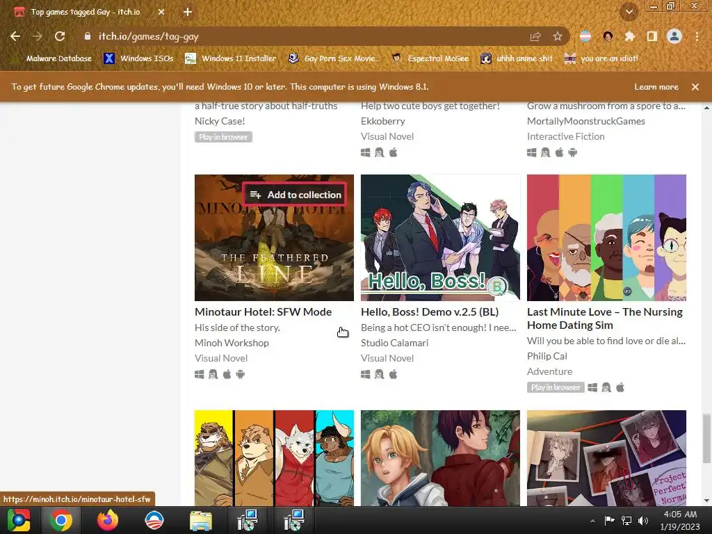Screen dimensions: 712x534
Task: Dismiss the Chrome update notification bar
Action: (695, 87)
